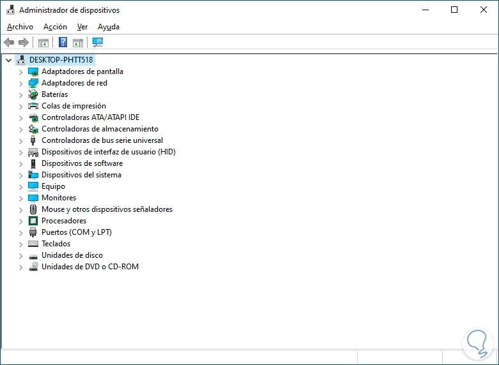Image resolution: width=499 pixels, height=365 pixels.
Task: Click the Colas de impresión printer icon
Action: 33,106
